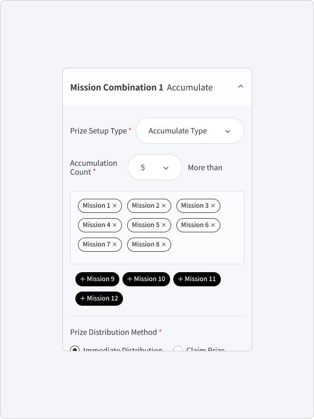Click the Mission 8 chip label

145,244
